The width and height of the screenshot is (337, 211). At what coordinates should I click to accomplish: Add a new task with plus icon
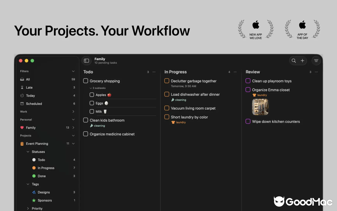303,61
